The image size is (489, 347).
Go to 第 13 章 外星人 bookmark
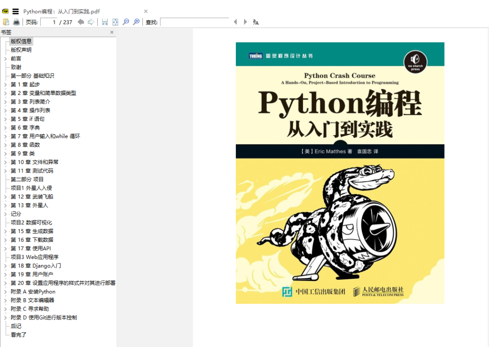(29, 206)
